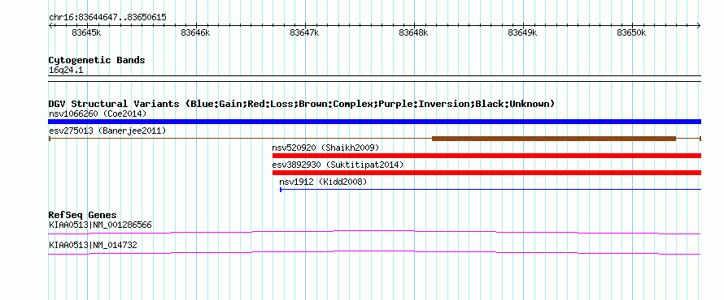724x300 pixels.
Task: Open the KIAA0513|NM_014732 gene label
Action: pyautogui.click(x=93, y=246)
